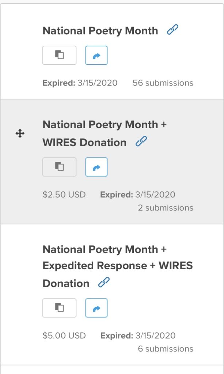Share the National Poetry Month + WIRES Donation form

pyautogui.click(x=96, y=167)
